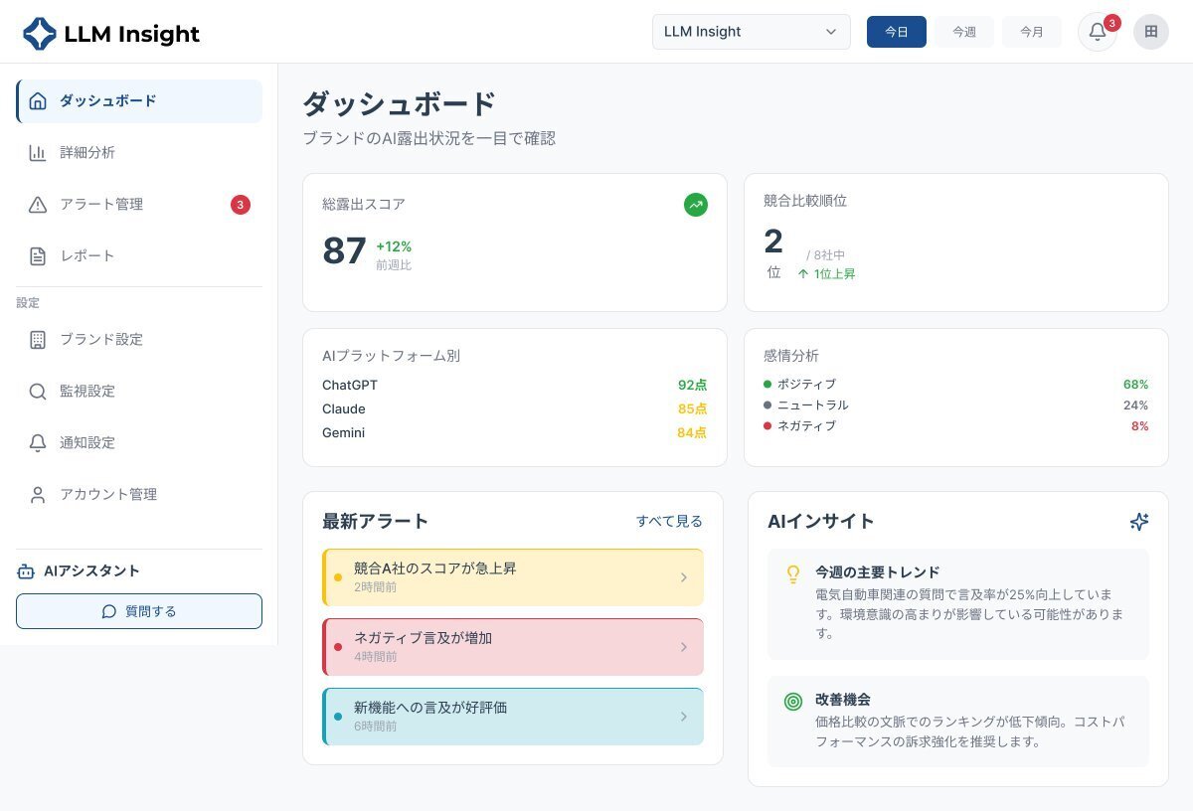Image resolution: width=1193 pixels, height=811 pixels.
Task: Click the すべて見る link
Action: coord(668,521)
